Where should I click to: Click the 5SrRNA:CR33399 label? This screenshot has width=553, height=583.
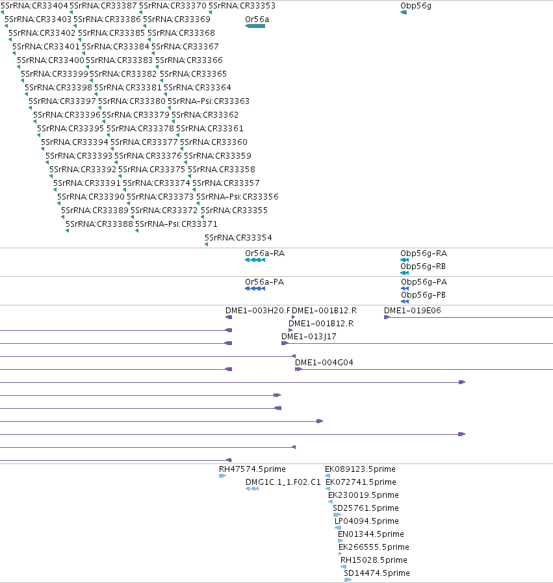[x=55, y=74]
